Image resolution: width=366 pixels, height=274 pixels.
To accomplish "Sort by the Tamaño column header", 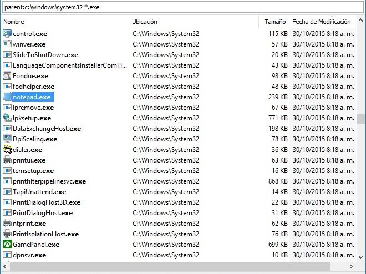I will tap(275, 22).
